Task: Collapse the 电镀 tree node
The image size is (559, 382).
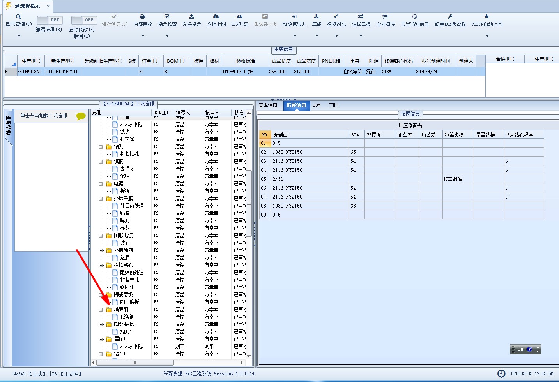Action: pos(101,184)
